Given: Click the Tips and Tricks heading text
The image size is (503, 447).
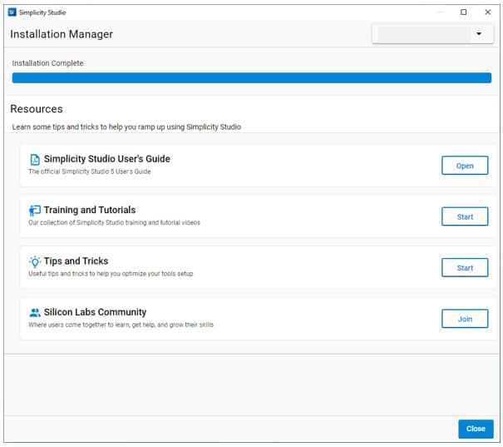Looking at the screenshot, I should point(76,261).
